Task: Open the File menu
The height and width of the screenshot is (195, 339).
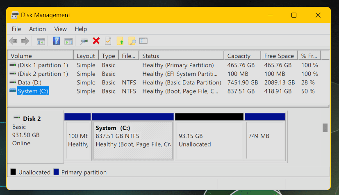Action: click(16, 29)
